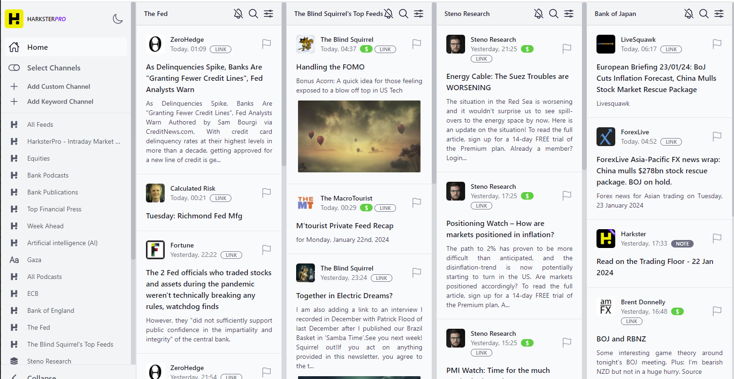Viewport: 734px width, 379px height.
Task: Click The Fed column scrollbar
Action: pos(283,85)
